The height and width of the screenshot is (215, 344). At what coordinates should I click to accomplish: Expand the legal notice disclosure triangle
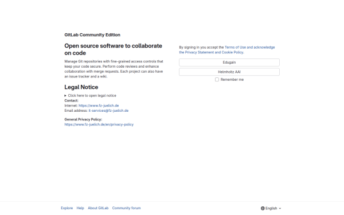(65, 96)
